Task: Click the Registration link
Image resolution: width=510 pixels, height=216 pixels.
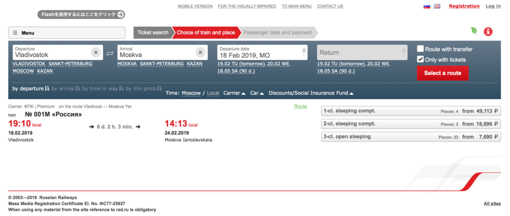Action: pos(464,6)
